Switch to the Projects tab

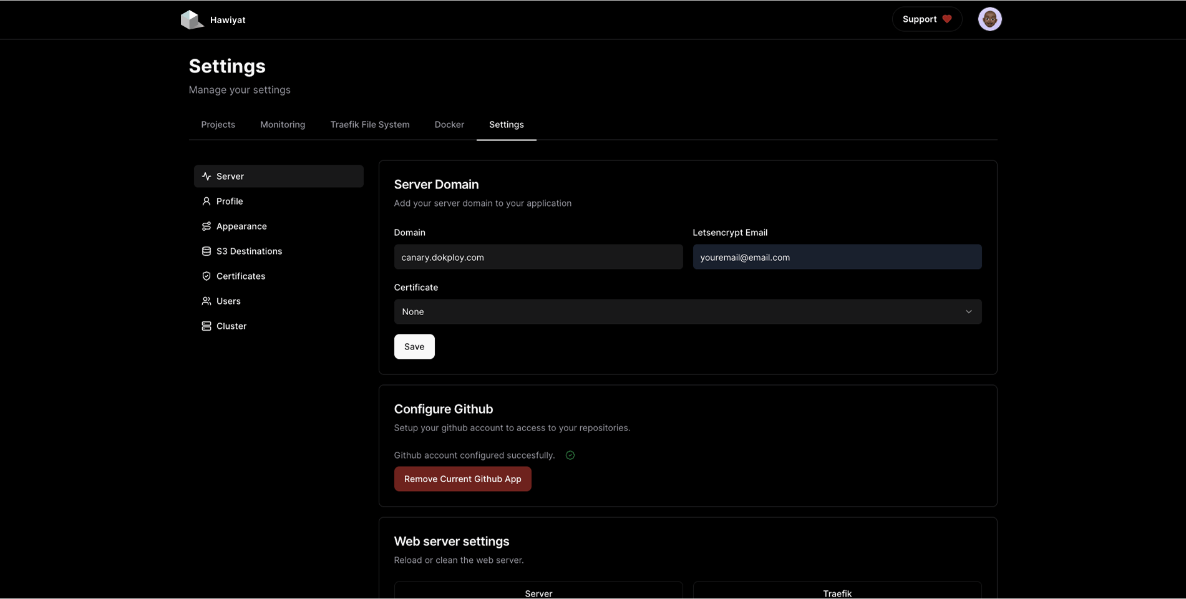click(x=218, y=125)
